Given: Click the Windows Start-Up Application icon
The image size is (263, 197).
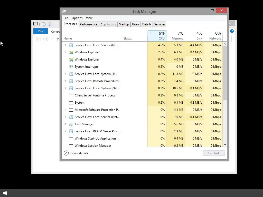Looking at the screenshot, I should pyautogui.click(x=71, y=139).
